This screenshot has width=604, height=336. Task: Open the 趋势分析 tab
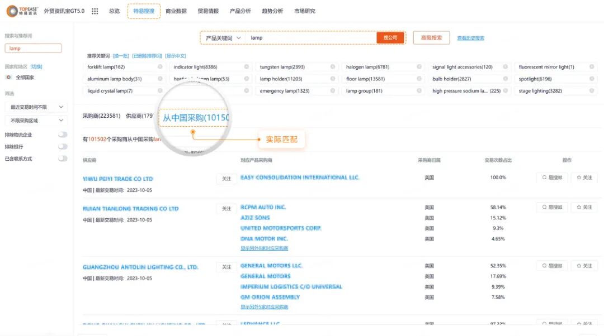272,11
